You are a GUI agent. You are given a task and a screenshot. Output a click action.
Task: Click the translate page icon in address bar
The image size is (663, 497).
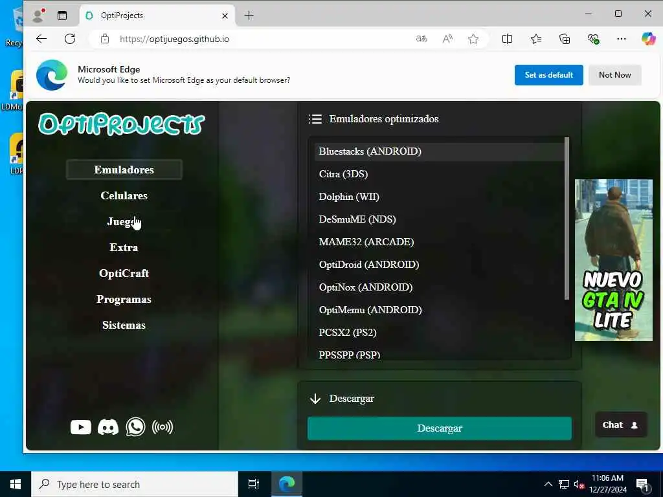tap(421, 39)
